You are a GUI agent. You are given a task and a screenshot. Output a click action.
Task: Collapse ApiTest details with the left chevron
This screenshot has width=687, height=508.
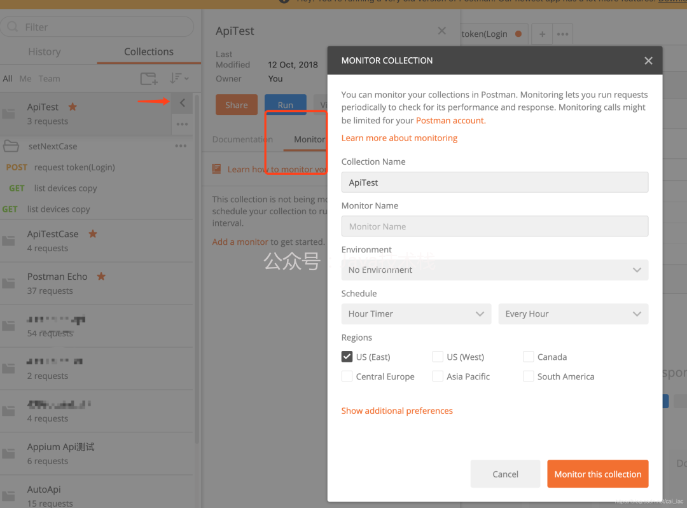[x=183, y=103]
